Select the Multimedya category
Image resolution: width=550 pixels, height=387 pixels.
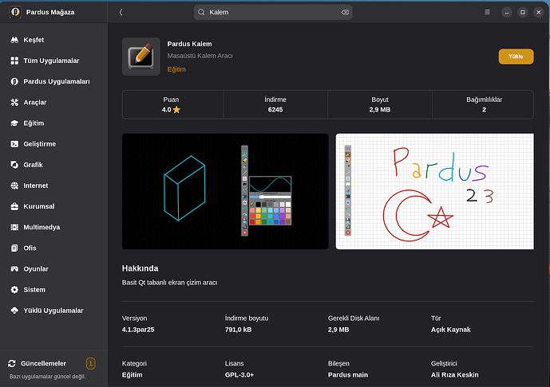click(42, 228)
